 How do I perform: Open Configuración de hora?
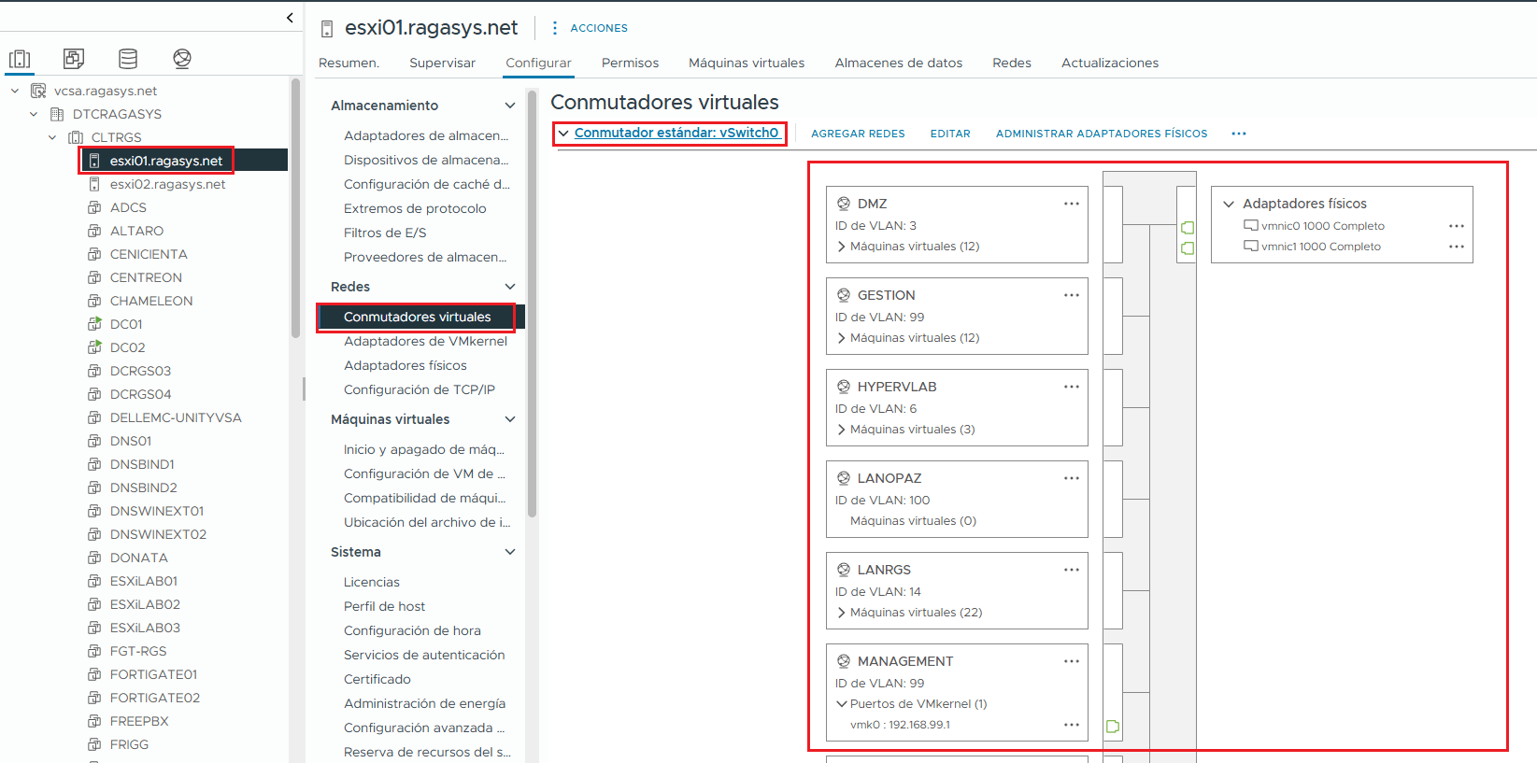[x=412, y=630]
